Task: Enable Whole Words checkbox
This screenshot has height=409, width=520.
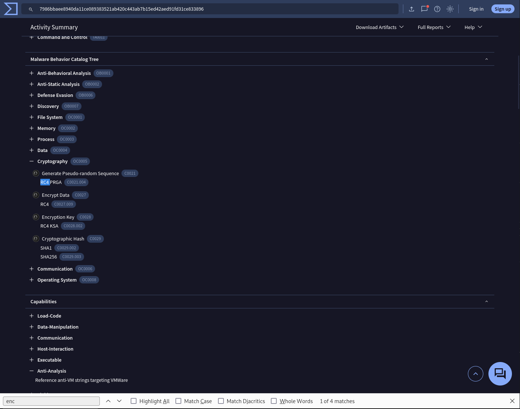Action: click(x=274, y=401)
